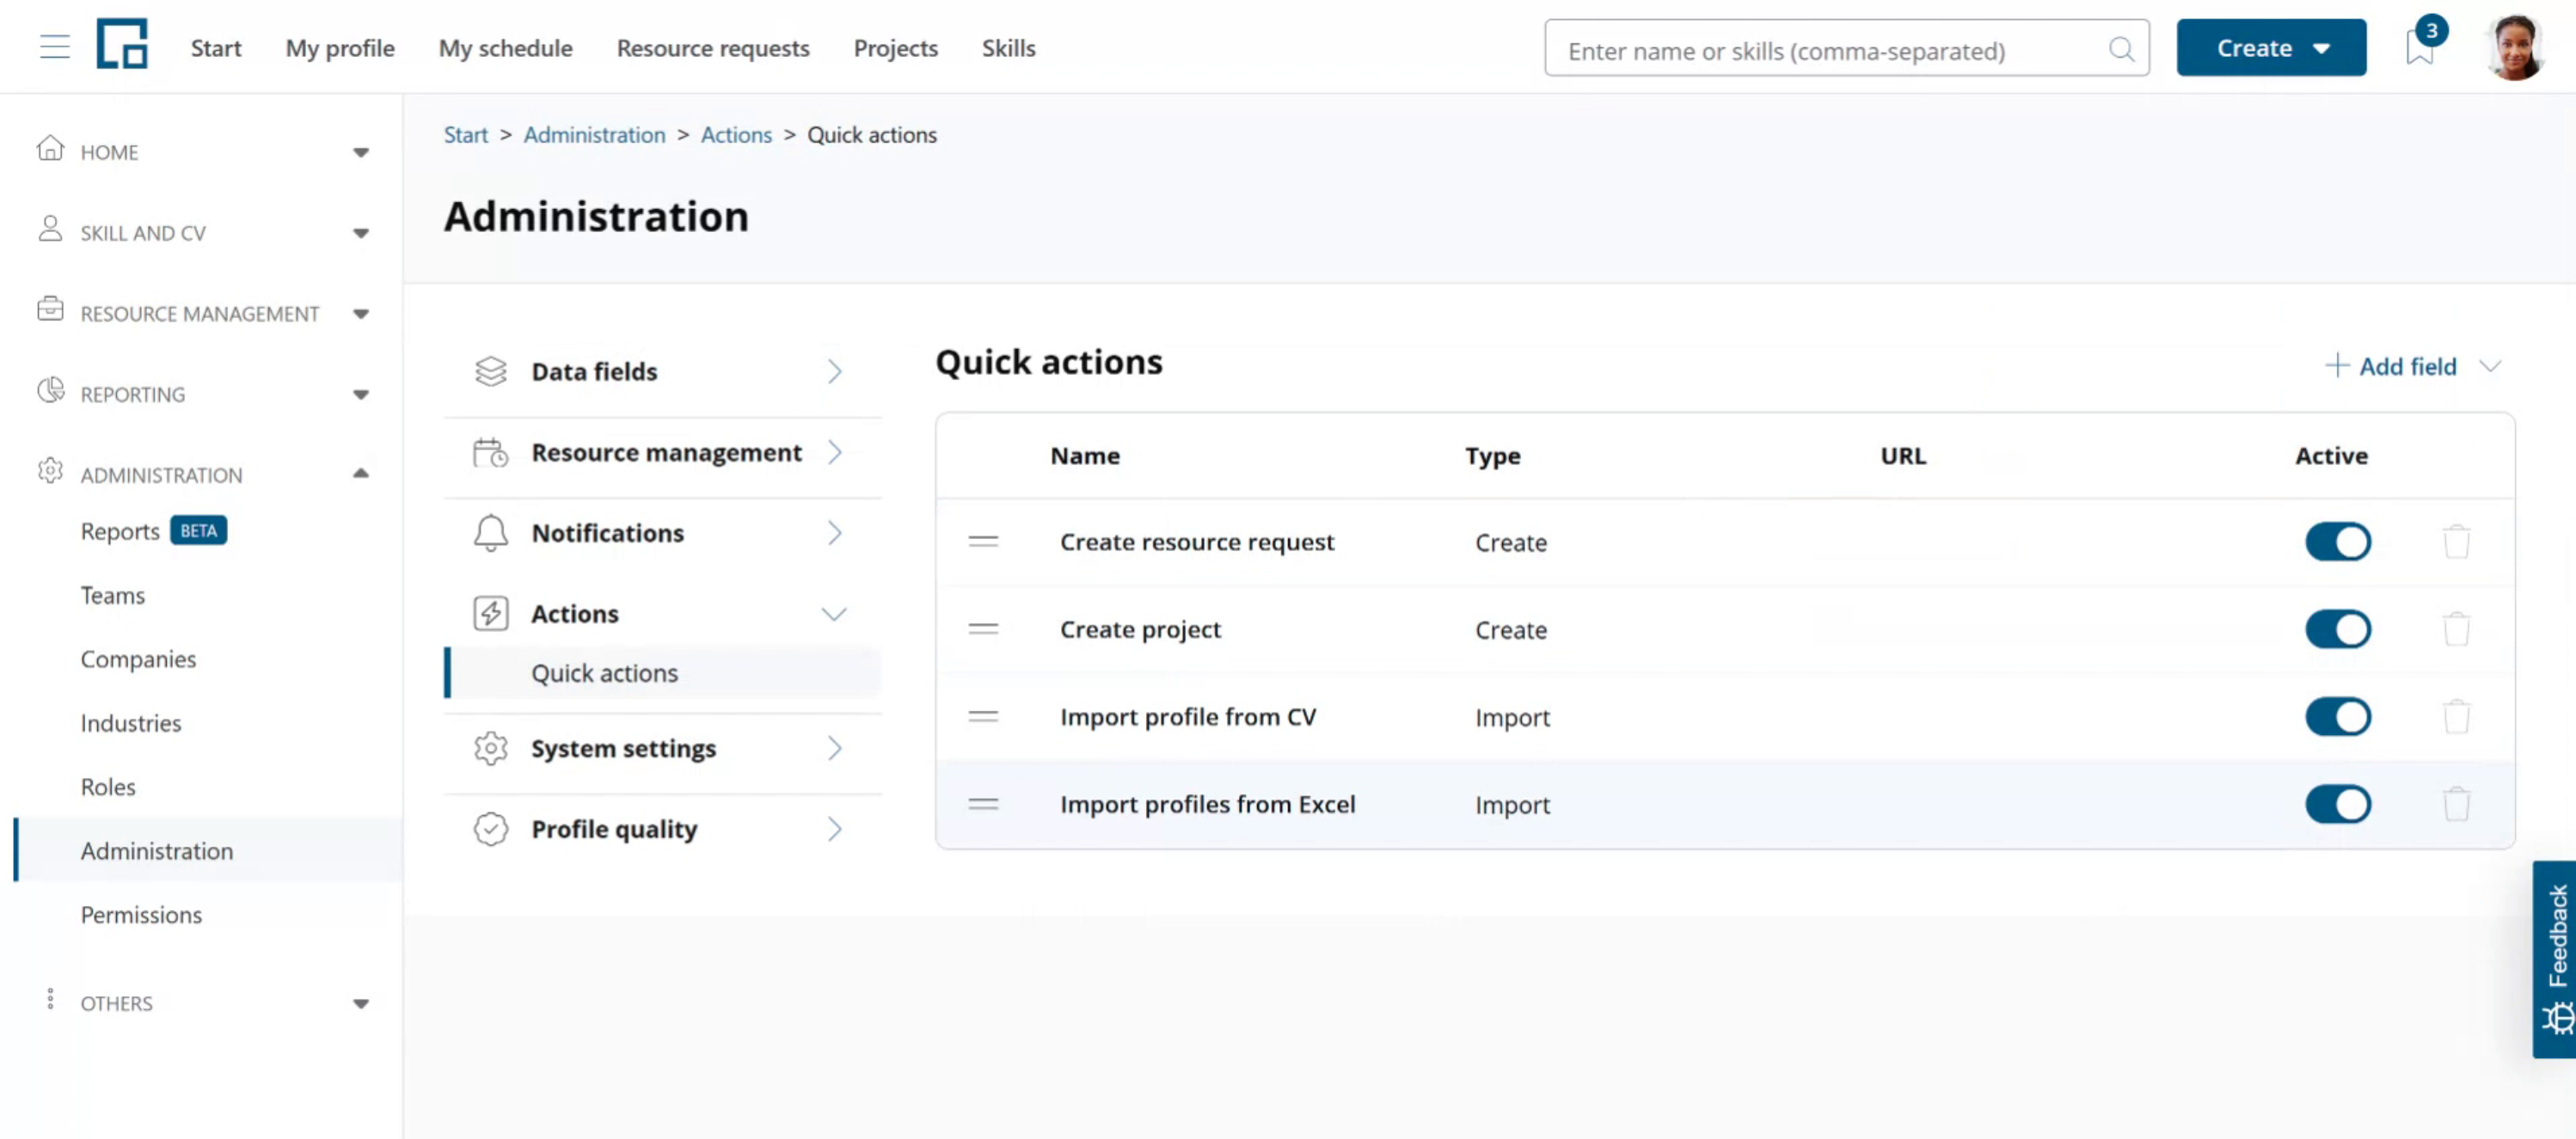The image size is (2576, 1139).
Task: Grab drag handle of Create project
Action: (983, 629)
